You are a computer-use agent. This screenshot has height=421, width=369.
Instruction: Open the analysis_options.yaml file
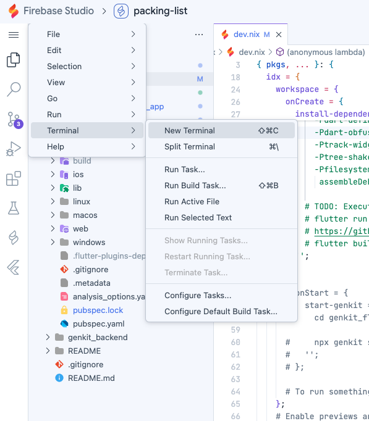pyautogui.click(x=109, y=297)
